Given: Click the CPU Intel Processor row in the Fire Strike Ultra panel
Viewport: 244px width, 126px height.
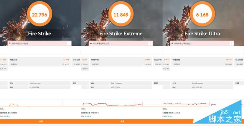Looking at the screenshot, I should (x=202, y=83).
